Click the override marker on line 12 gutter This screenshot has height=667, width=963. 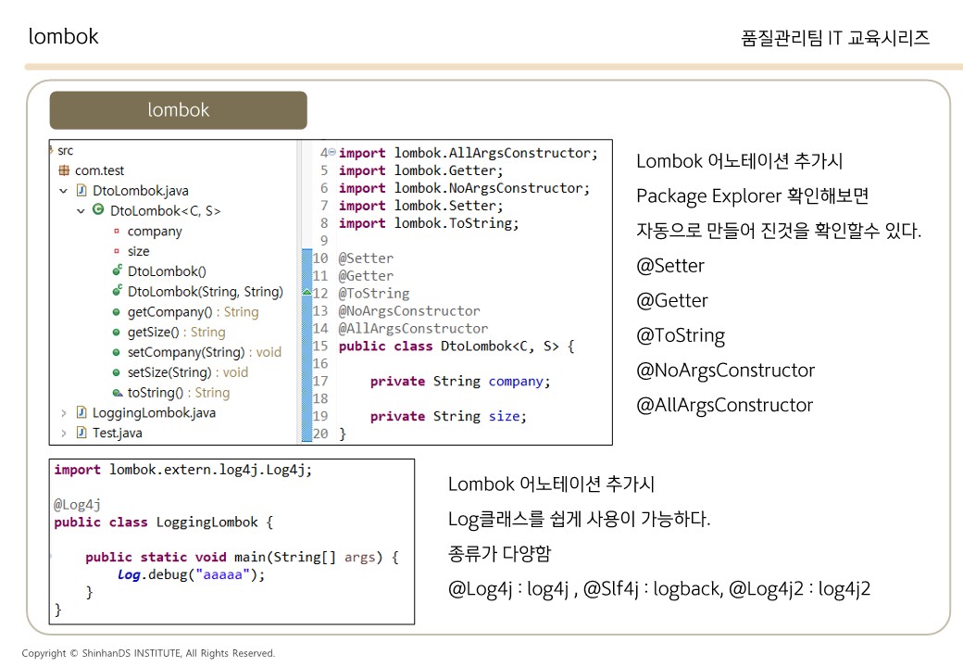[x=307, y=293]
